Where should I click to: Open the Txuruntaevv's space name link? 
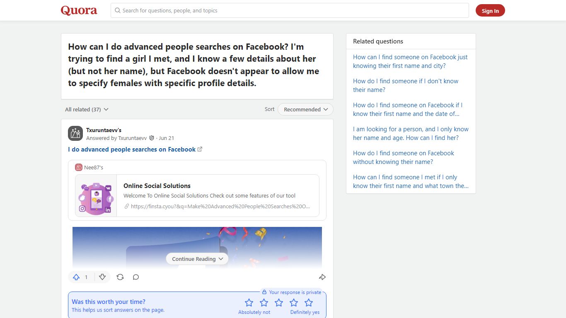[104, 130]
